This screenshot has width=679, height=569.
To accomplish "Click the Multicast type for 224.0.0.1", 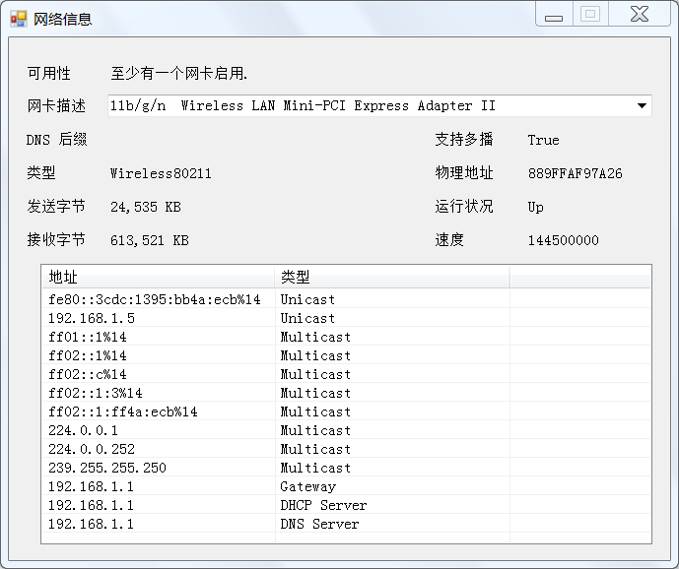I will click(x=315, y=430).
